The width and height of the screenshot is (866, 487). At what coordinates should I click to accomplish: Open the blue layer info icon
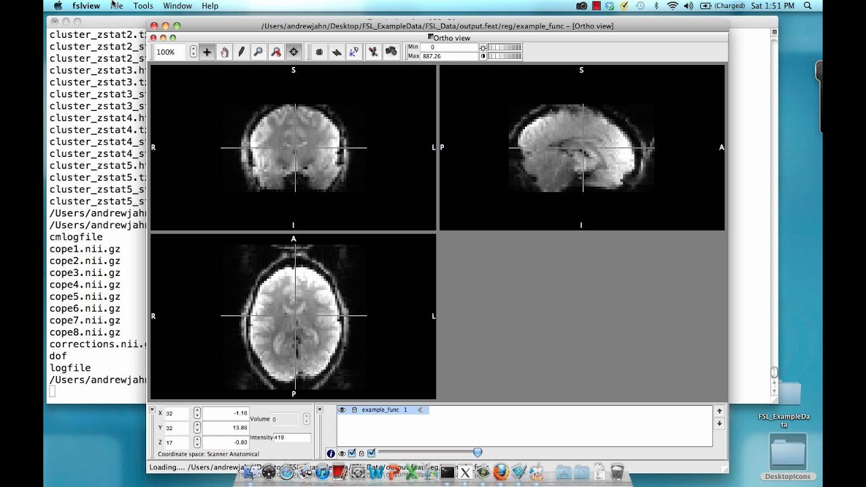pos(331,454)
